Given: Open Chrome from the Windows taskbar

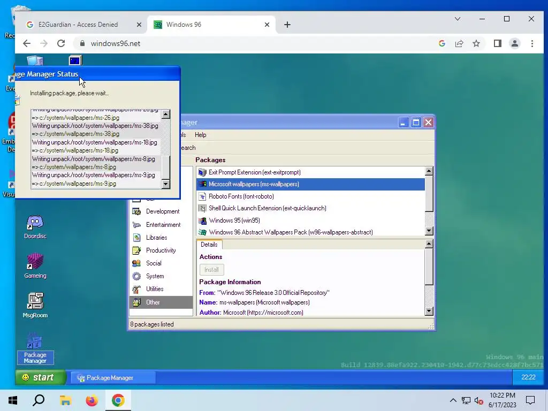Looking at the screenshot, I should 118,400.
